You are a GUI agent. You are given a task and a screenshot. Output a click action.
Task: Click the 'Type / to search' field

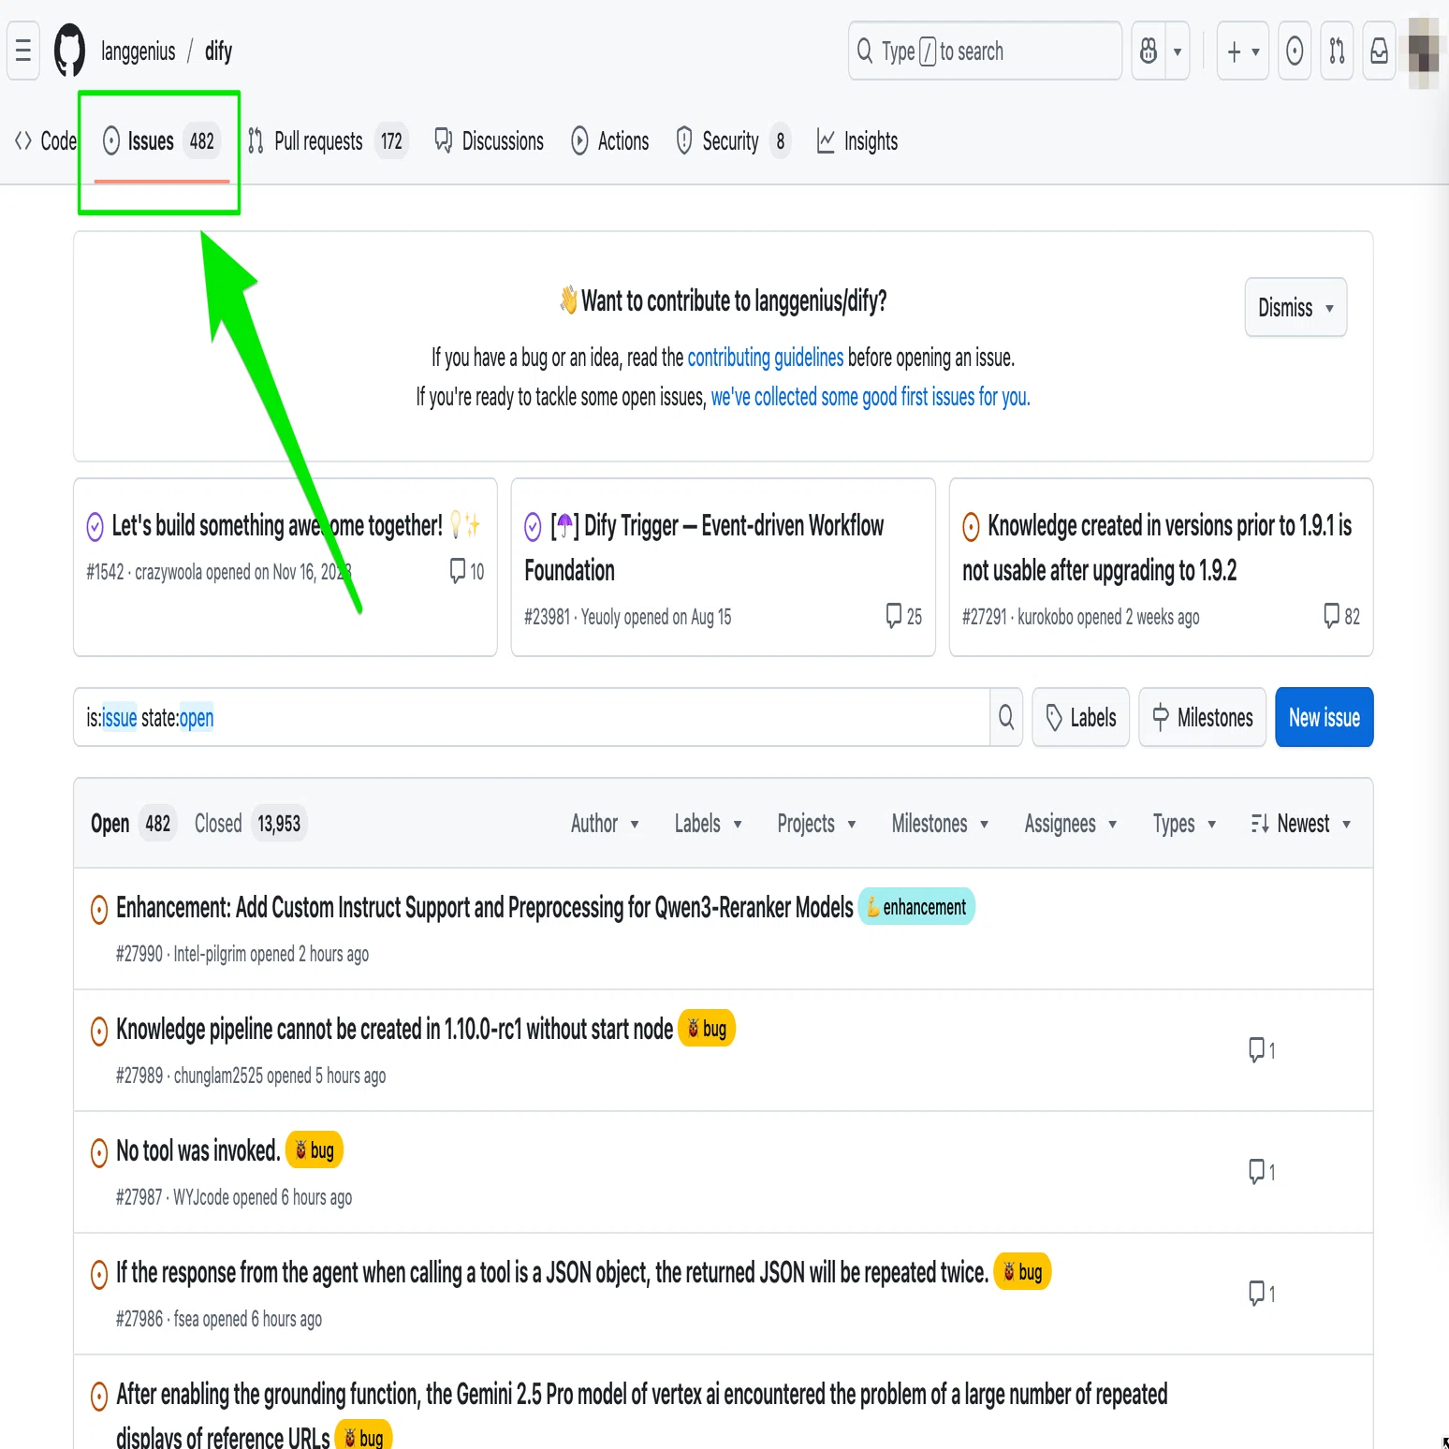pos(985,51)
